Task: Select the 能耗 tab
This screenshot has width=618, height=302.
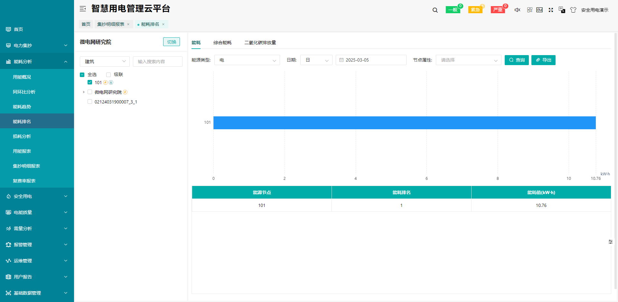Action: pyautogui.click(x=196, y=43)
